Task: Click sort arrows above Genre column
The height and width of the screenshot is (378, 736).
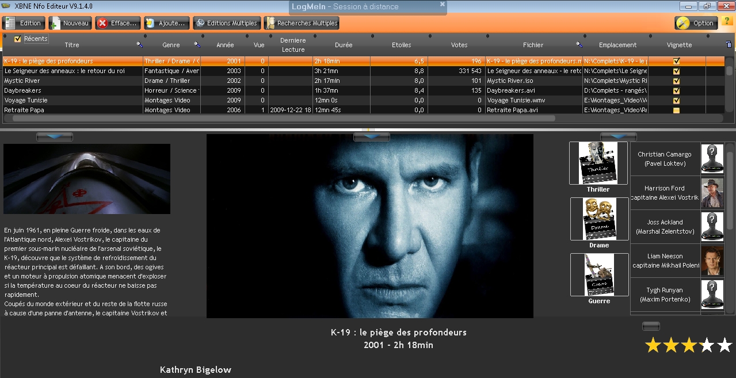Action: click(144, 36)
